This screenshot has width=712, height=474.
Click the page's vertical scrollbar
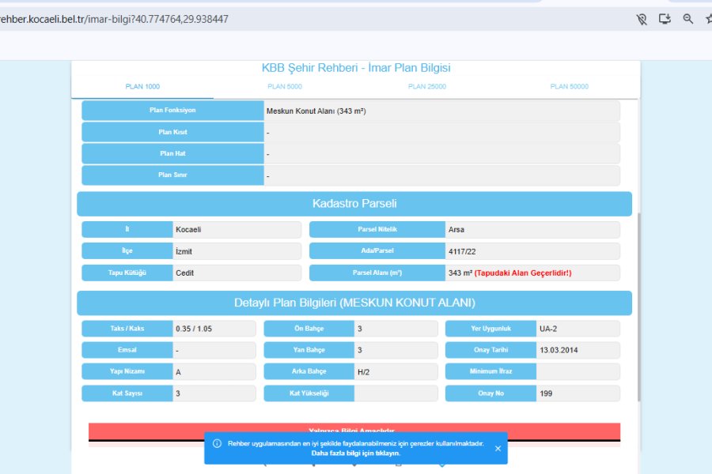638,300
